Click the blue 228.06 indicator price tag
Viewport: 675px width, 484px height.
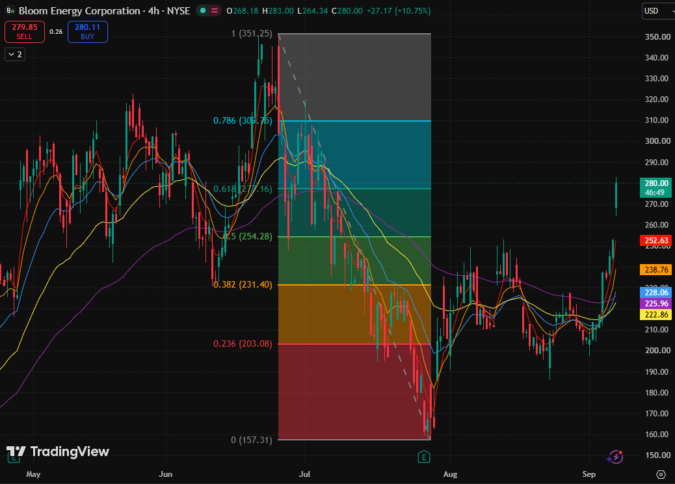[655, 292]
